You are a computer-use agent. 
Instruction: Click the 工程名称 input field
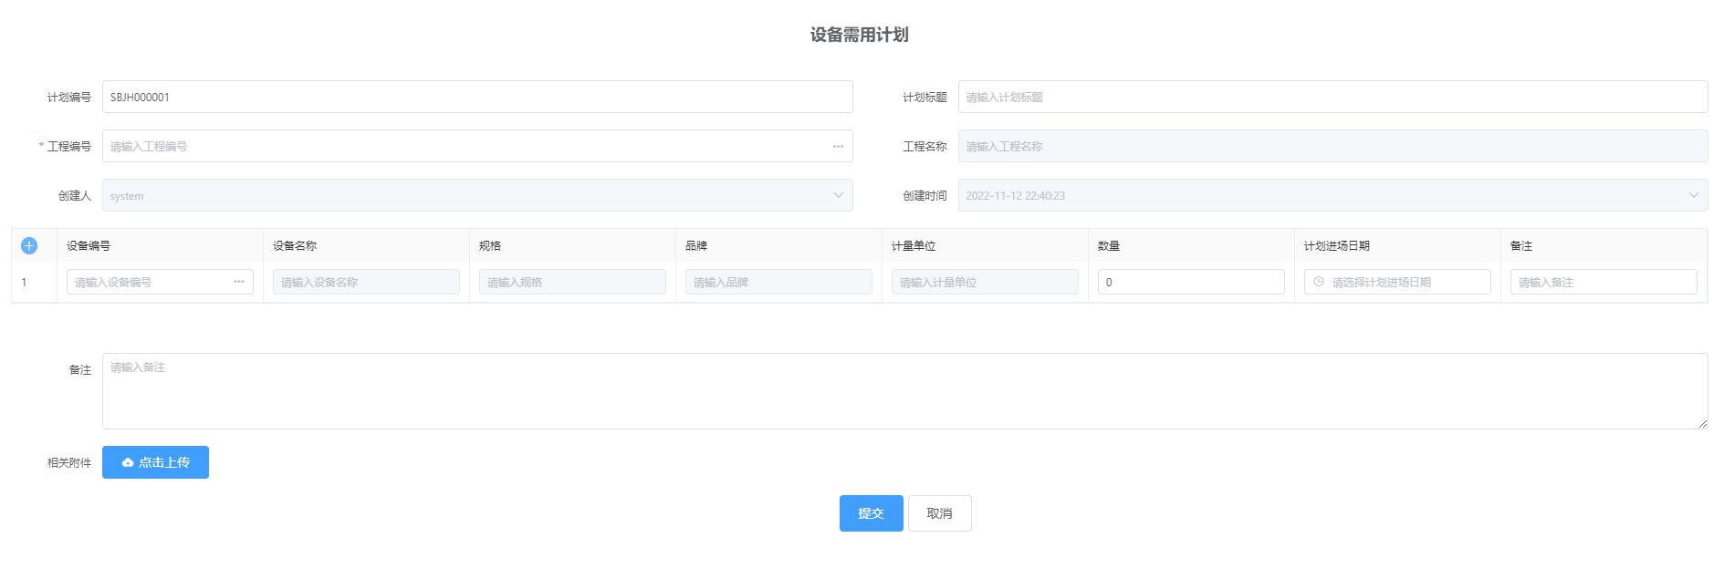(1332, 146)
